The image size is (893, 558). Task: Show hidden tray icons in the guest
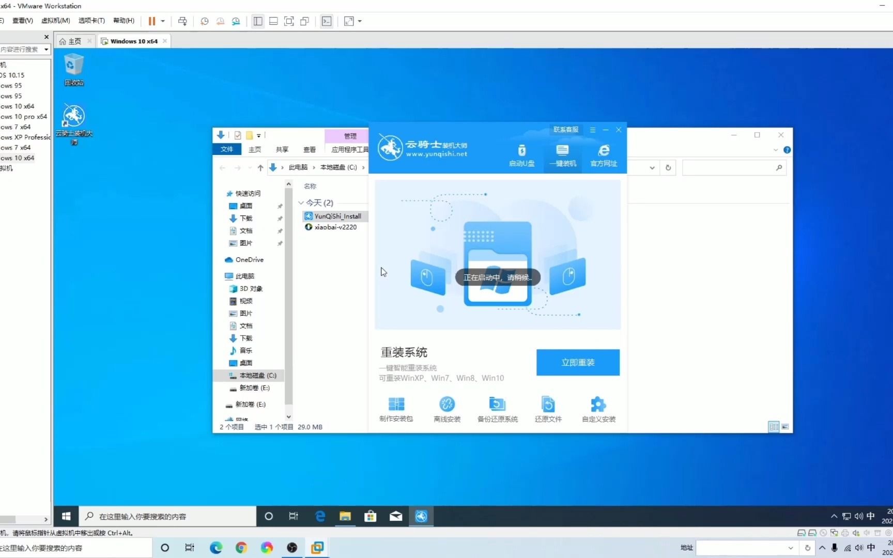click(834, 516)
